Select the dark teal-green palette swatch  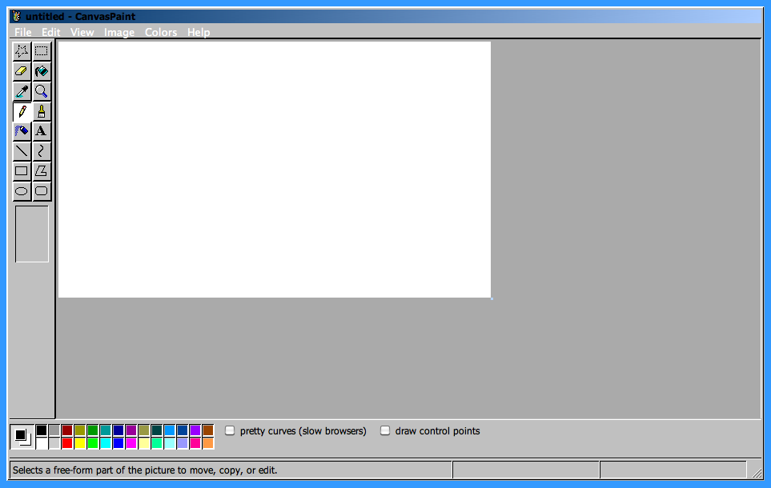[157, 430]
